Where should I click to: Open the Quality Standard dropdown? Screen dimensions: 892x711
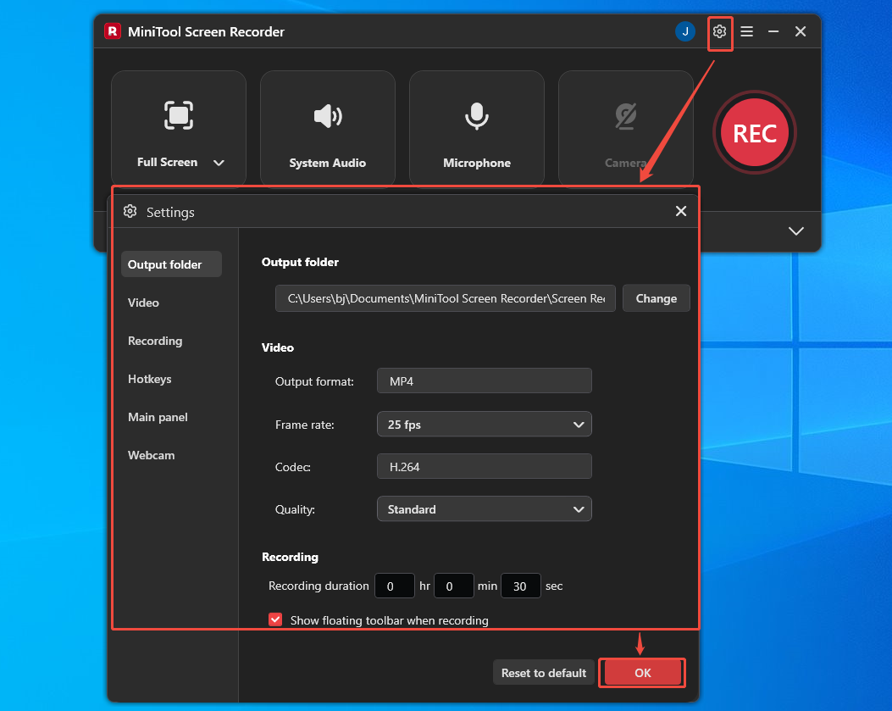[484, 509]
